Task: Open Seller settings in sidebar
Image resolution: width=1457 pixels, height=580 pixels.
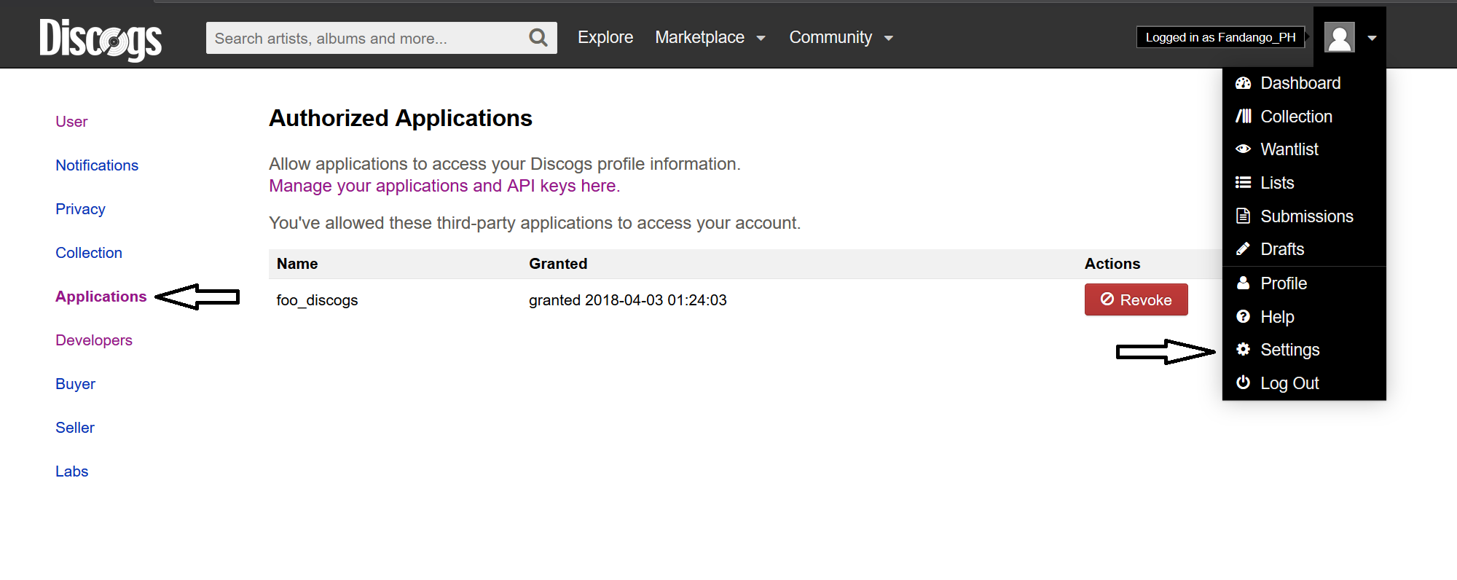Action: coord(75,428)
